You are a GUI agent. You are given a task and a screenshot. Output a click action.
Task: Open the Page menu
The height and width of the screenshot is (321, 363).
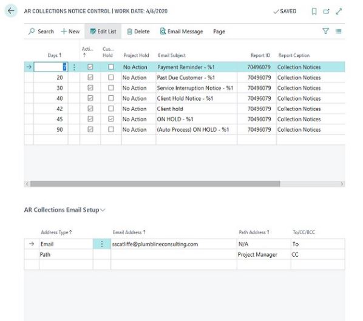coord(219,32)
